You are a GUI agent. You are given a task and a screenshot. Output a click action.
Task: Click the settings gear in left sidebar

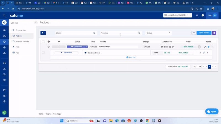[4, 101]
